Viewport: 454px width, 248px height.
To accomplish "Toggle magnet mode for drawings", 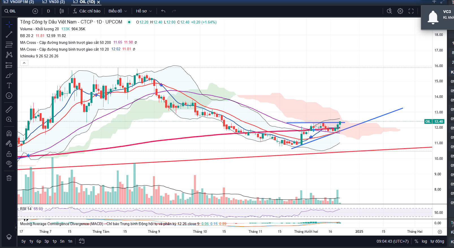I will click(x=9, y=133).
